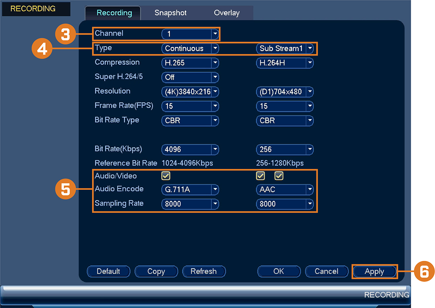Change main stream H.265 compression dropdown
The height and width of the screenshot is (308, 435).
tap(190, 63)
